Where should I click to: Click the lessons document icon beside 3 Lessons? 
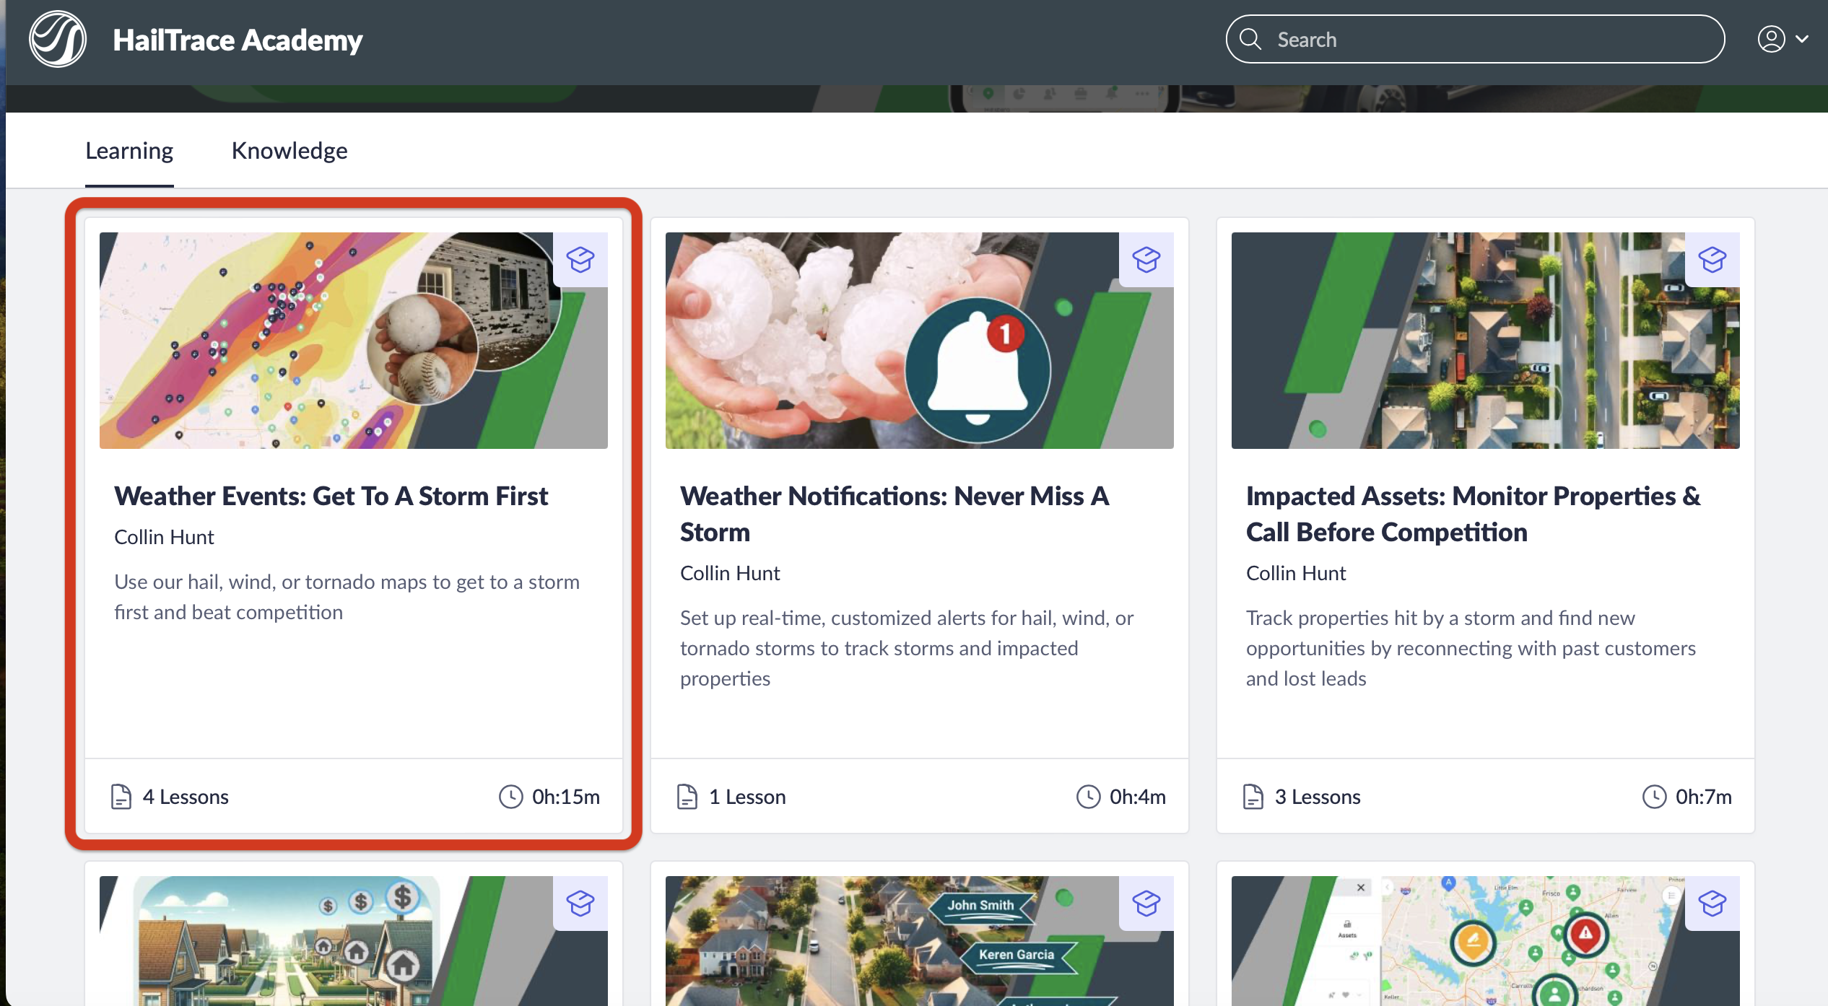[x=1253, y=797]
